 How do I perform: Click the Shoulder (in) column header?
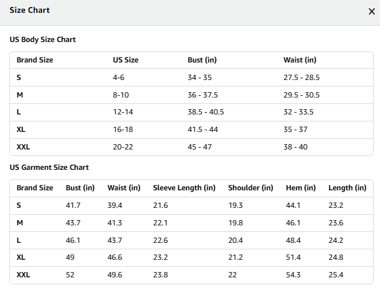[251, 188]
